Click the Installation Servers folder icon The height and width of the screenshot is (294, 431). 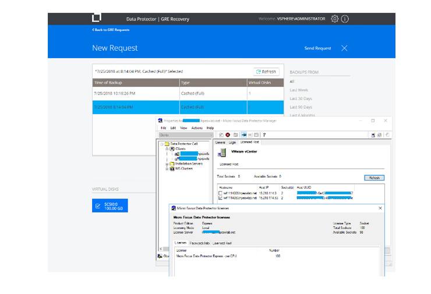coord(172,164)
